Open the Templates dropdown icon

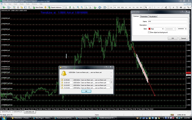(x=105, y=7)
